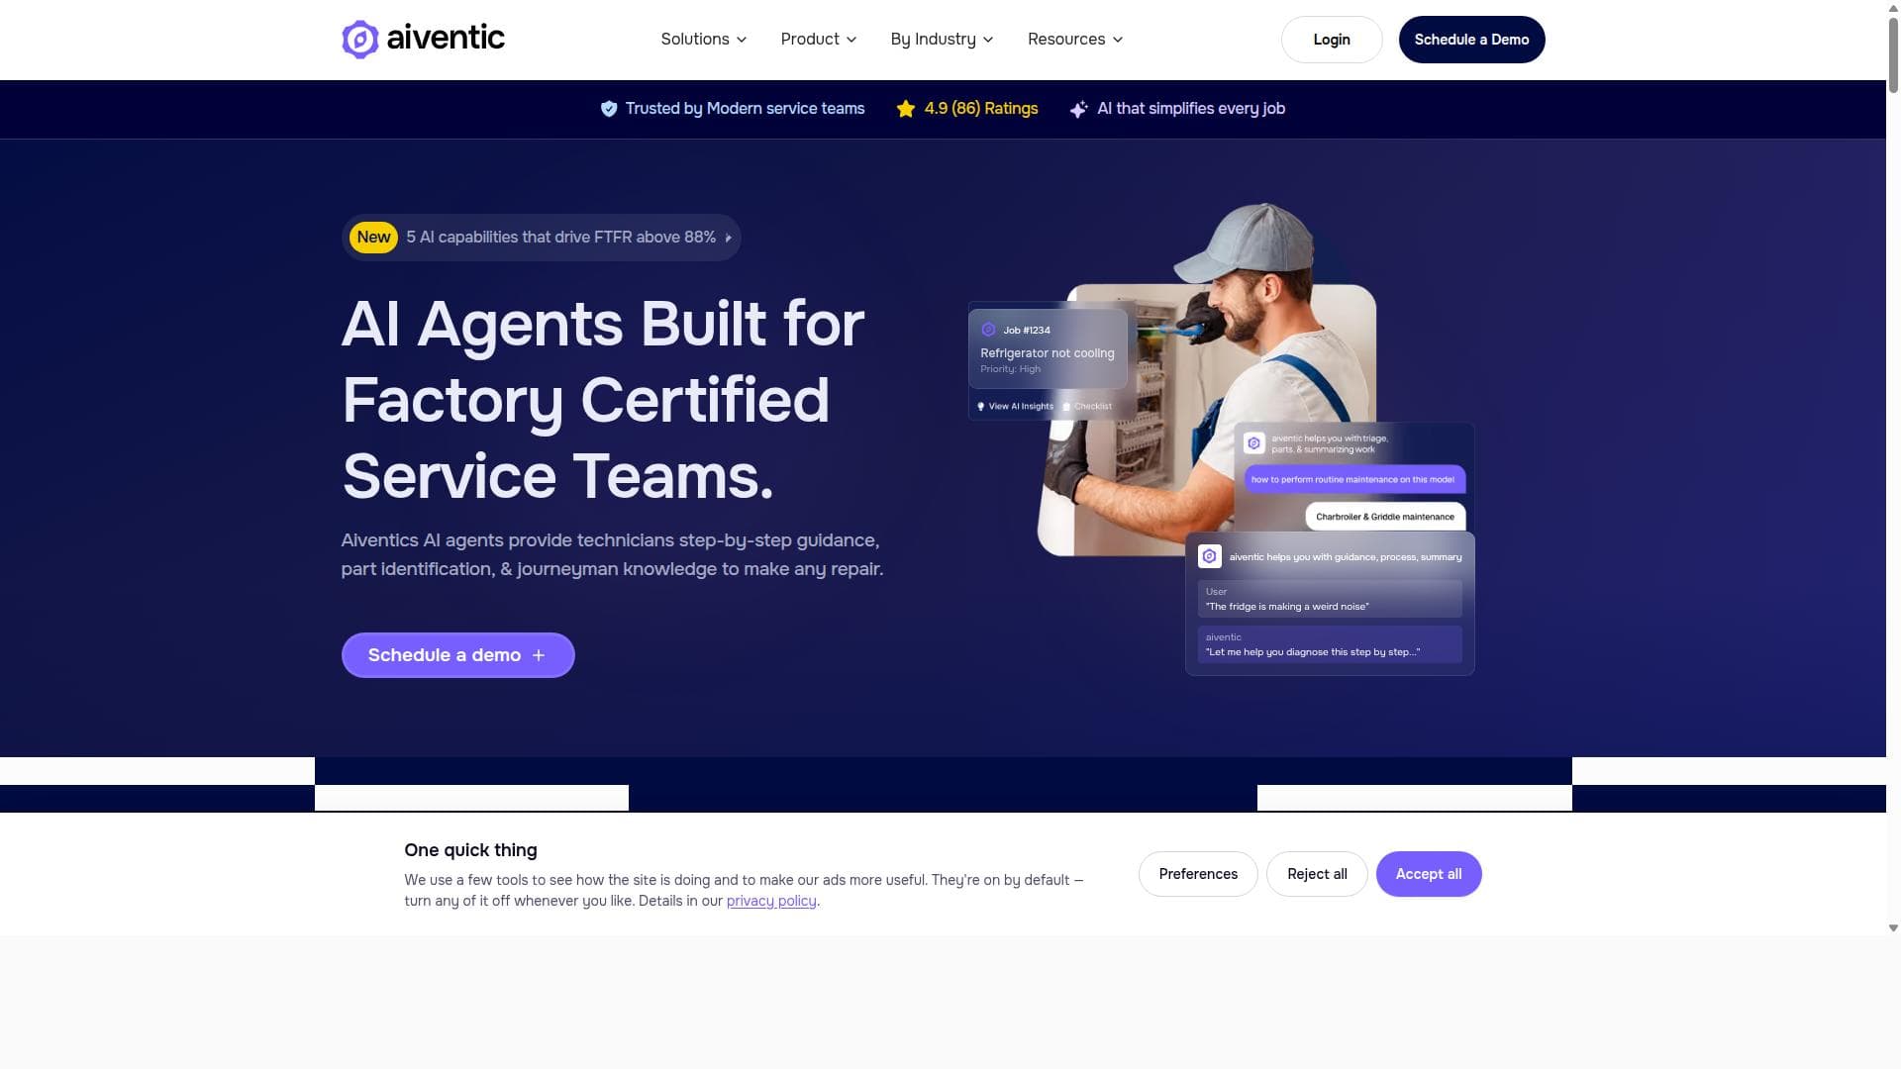Viewport: 1901px width, 1069px height.
Task: Click the routine maintenance question bubble
Action: [1353, 480]
